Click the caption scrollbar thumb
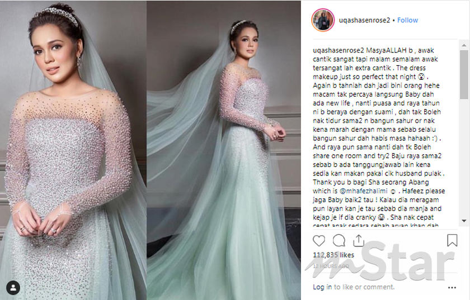 coord(464,74)
